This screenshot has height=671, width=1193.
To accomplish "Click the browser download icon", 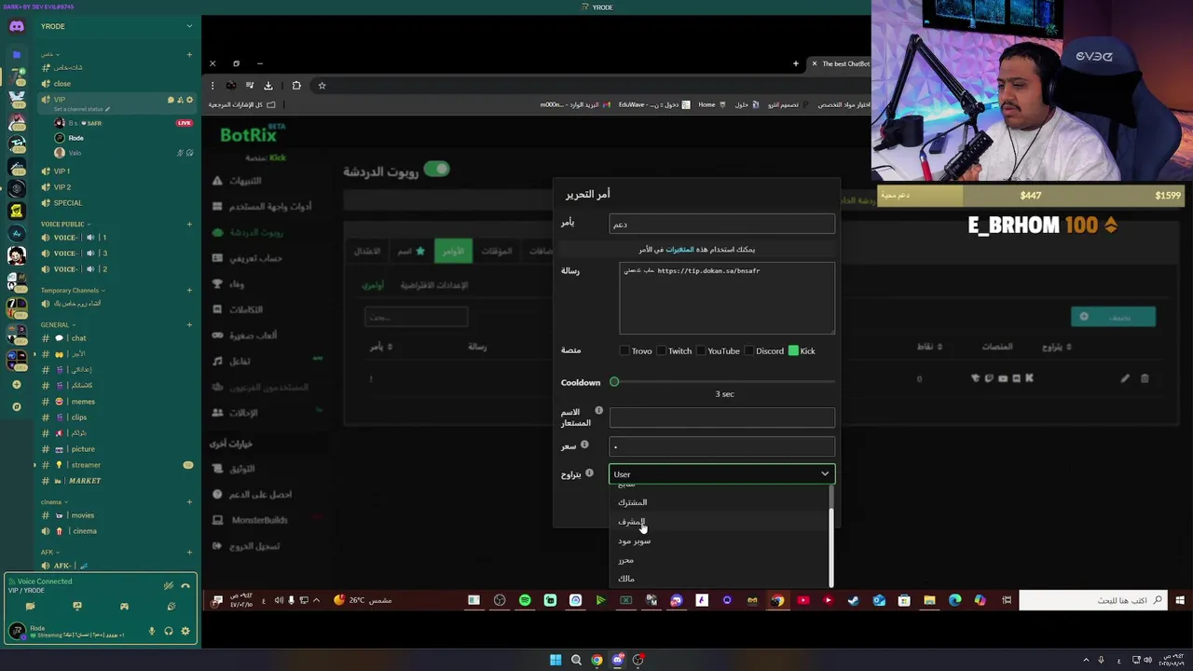I will pos(268,86).
